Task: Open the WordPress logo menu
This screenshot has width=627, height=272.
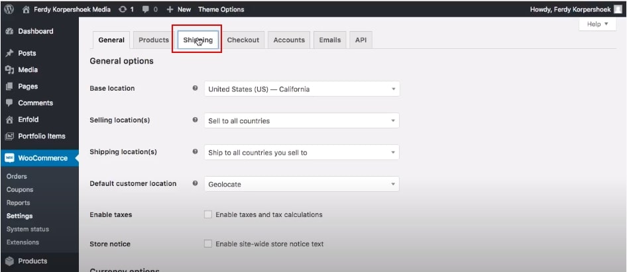Action: pos(9,9)
